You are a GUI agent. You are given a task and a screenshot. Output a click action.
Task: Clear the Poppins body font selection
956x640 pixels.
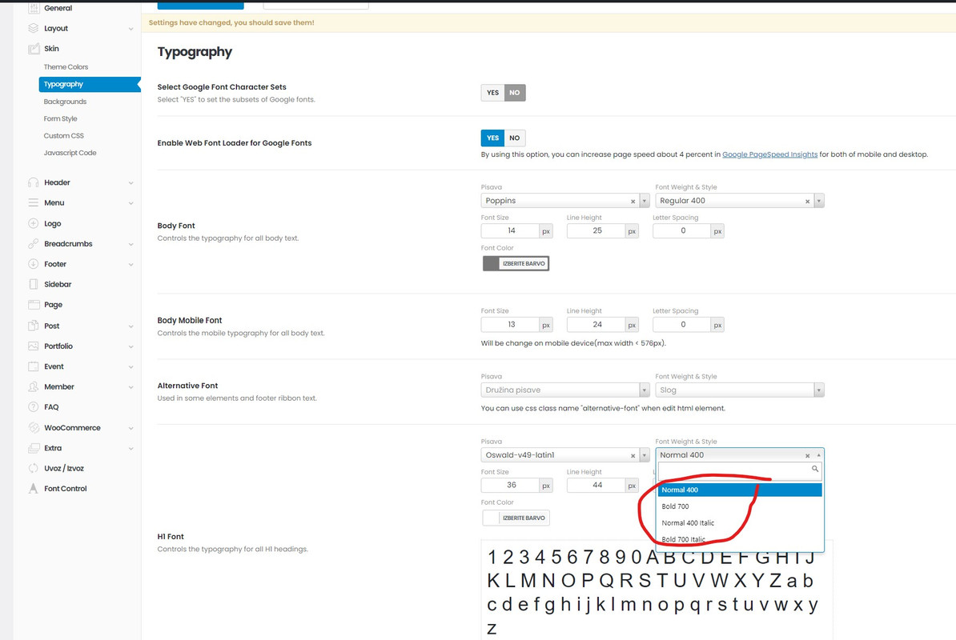(633, 201)
